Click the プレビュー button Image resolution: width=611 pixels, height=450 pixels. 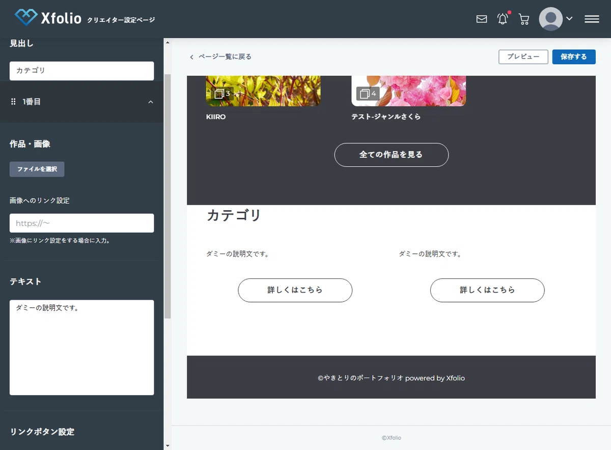(523, 57)
